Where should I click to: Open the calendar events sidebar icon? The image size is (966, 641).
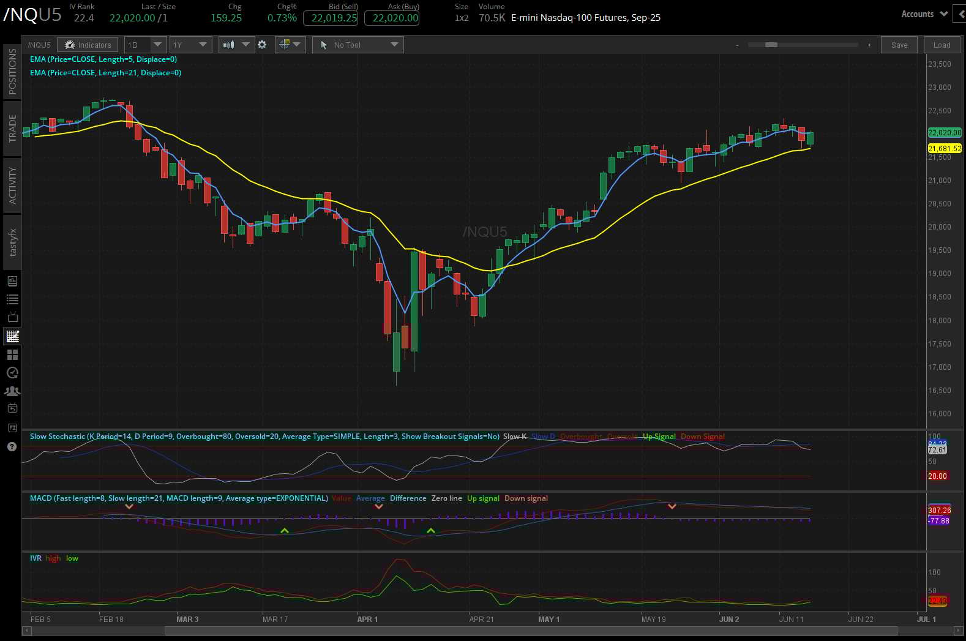[12, 408]
